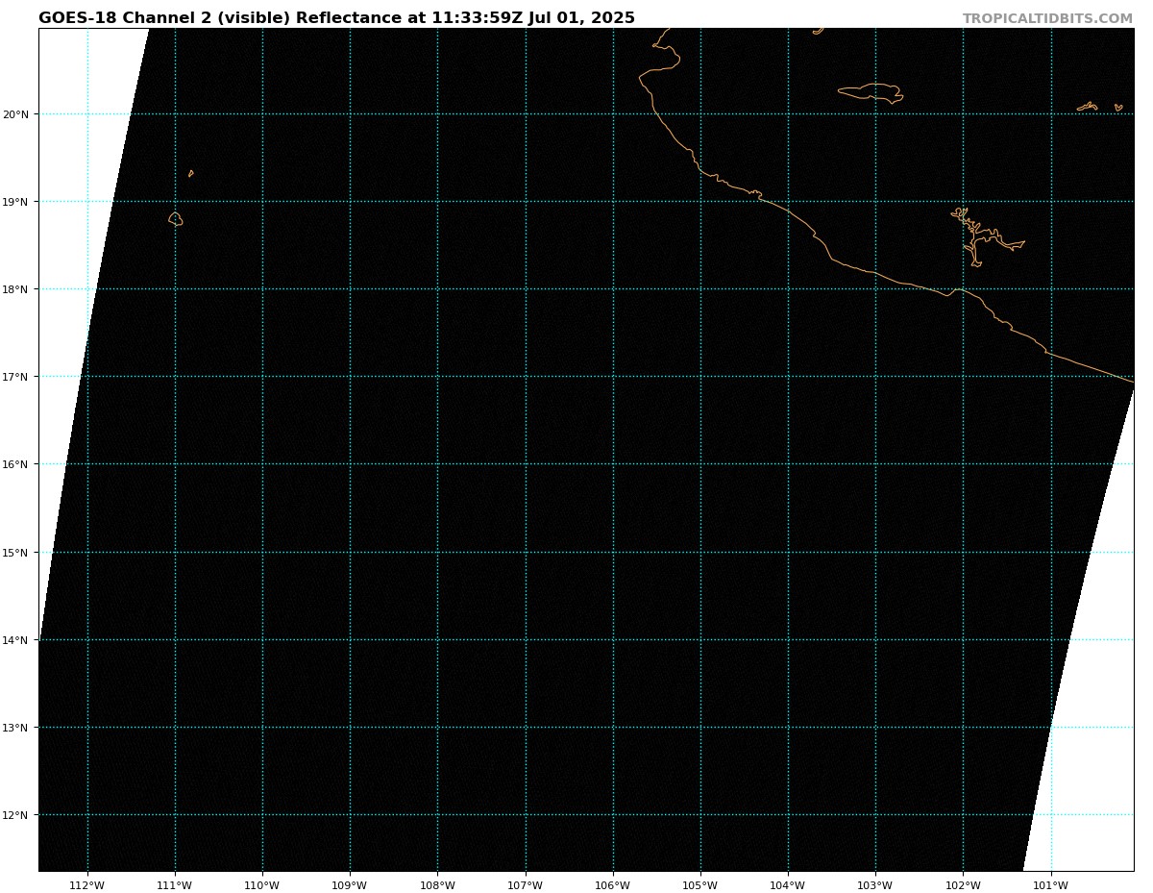Click the 18°N latitude label
The height and width of the screenshot is (893, 1153).
tap(15, 289)
